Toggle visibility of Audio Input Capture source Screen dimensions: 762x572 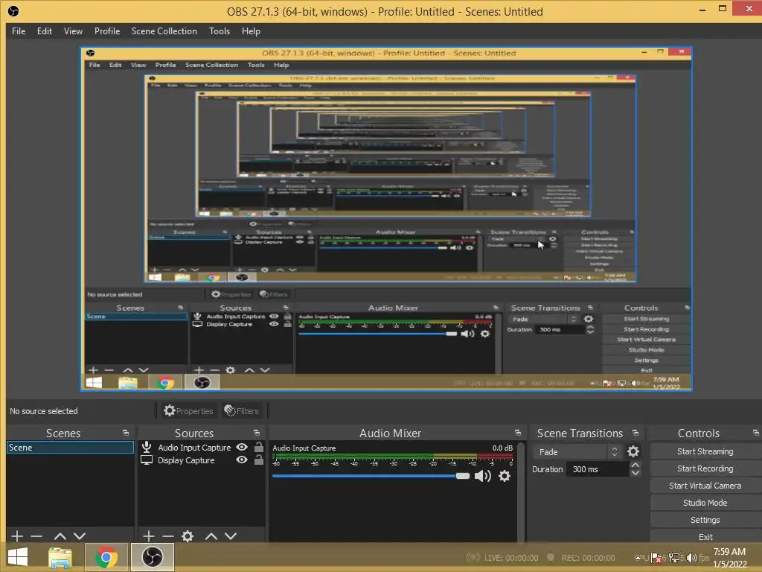(x=242, y=447)
